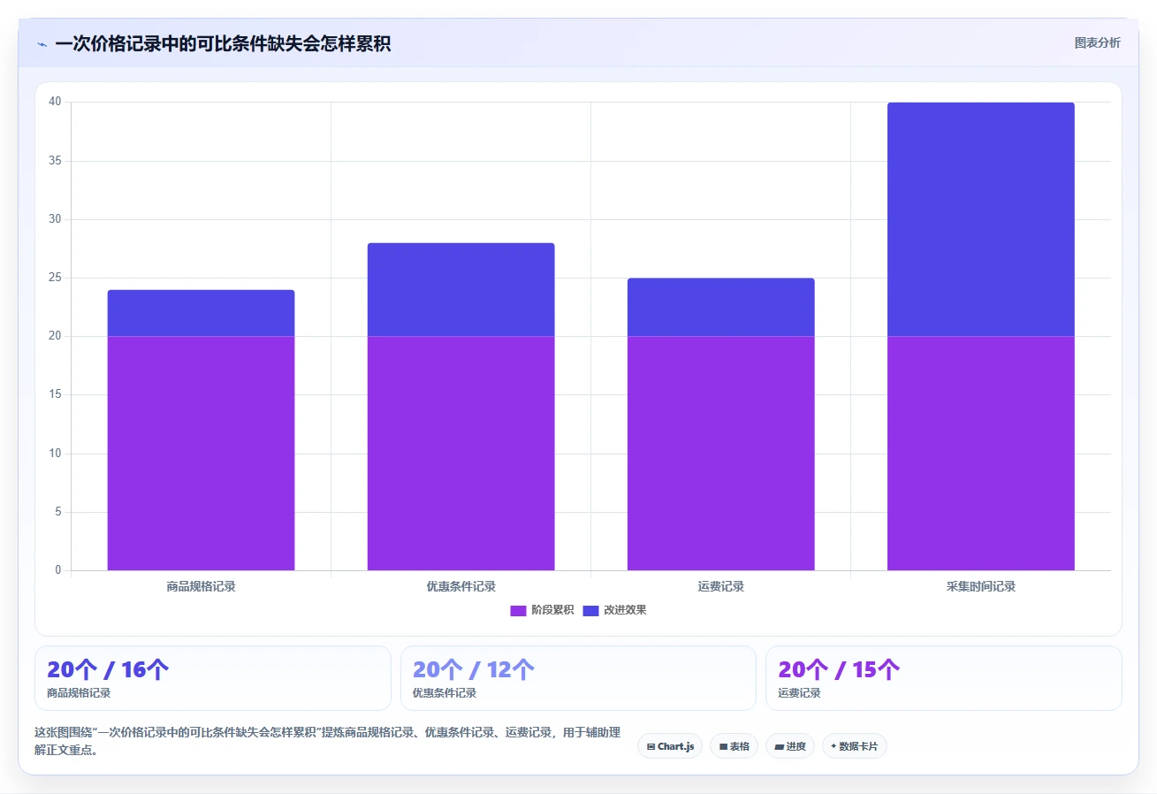Click the y-axis label 40
The width and height of the screenshot is (1157, 794).
(55, 102)
